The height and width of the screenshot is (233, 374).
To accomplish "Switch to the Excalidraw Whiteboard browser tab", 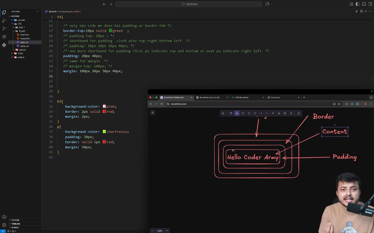I will [x=176, y=97].
